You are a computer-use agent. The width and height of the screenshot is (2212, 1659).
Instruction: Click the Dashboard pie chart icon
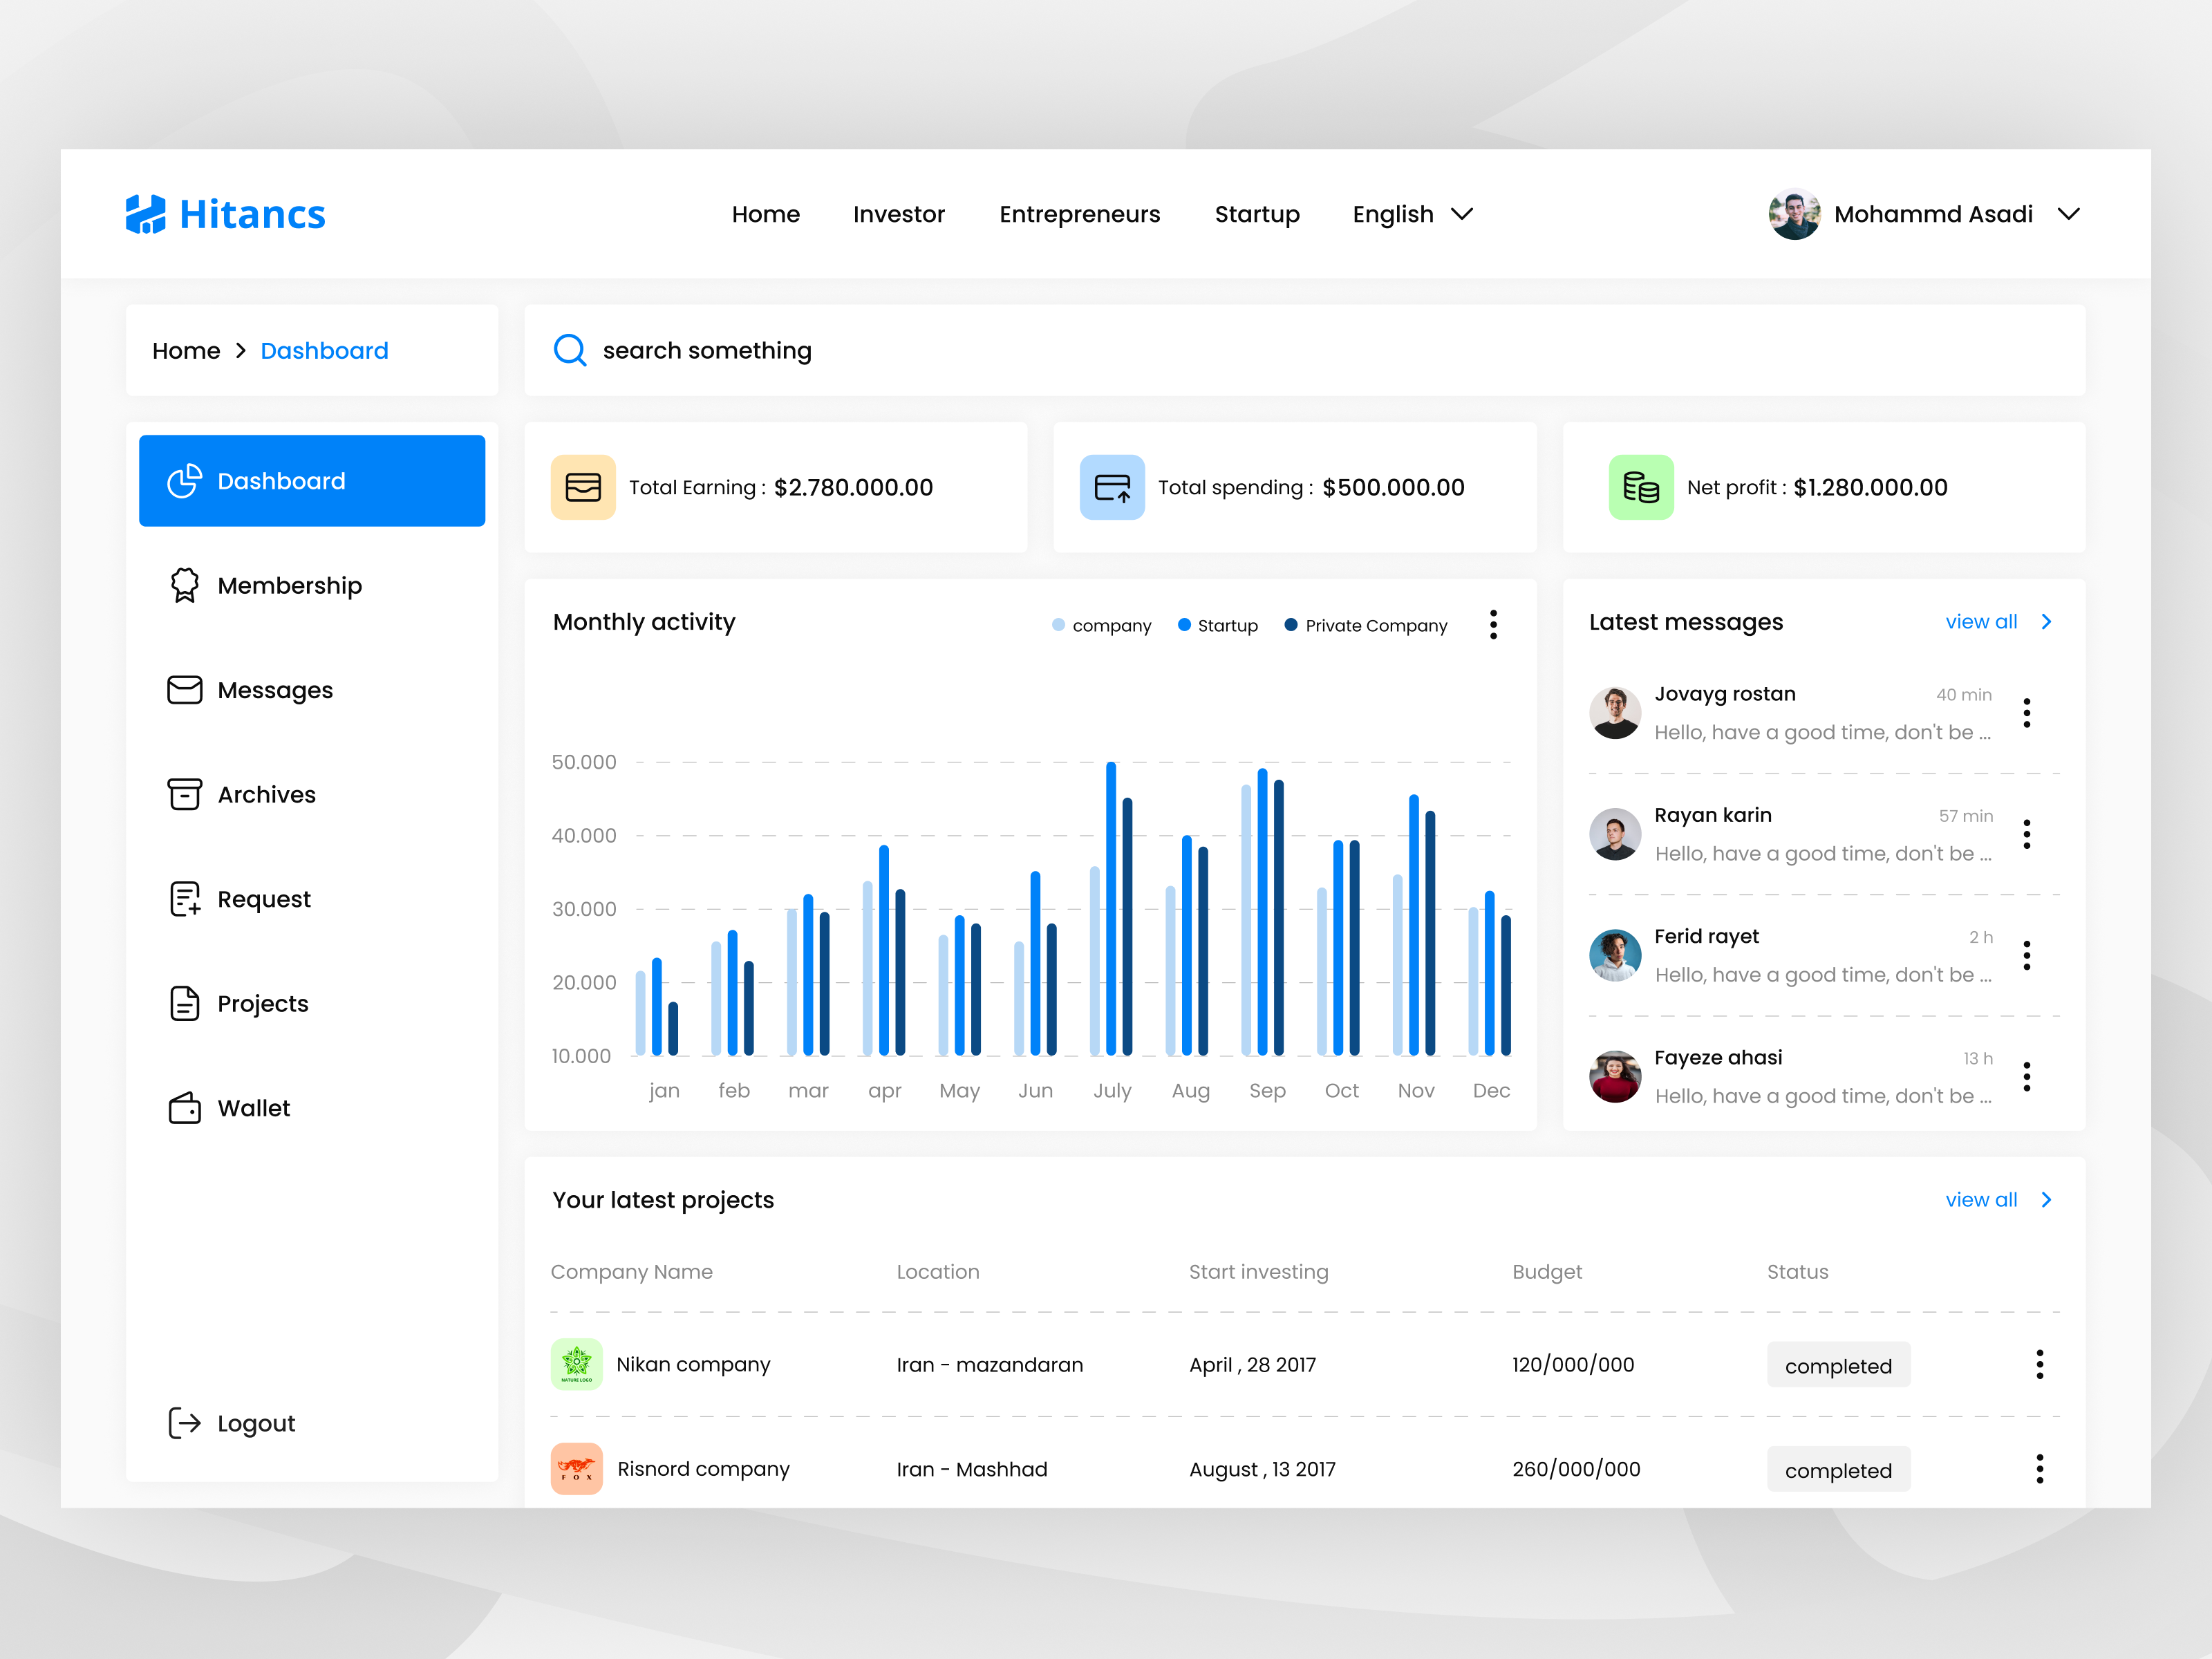click(185, 481)
